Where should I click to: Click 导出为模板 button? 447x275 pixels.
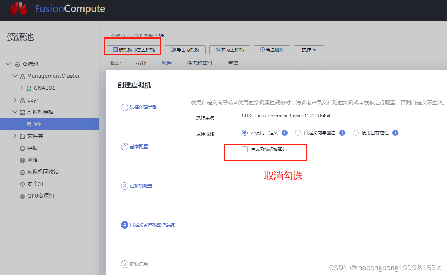click(x=185, y=50)
